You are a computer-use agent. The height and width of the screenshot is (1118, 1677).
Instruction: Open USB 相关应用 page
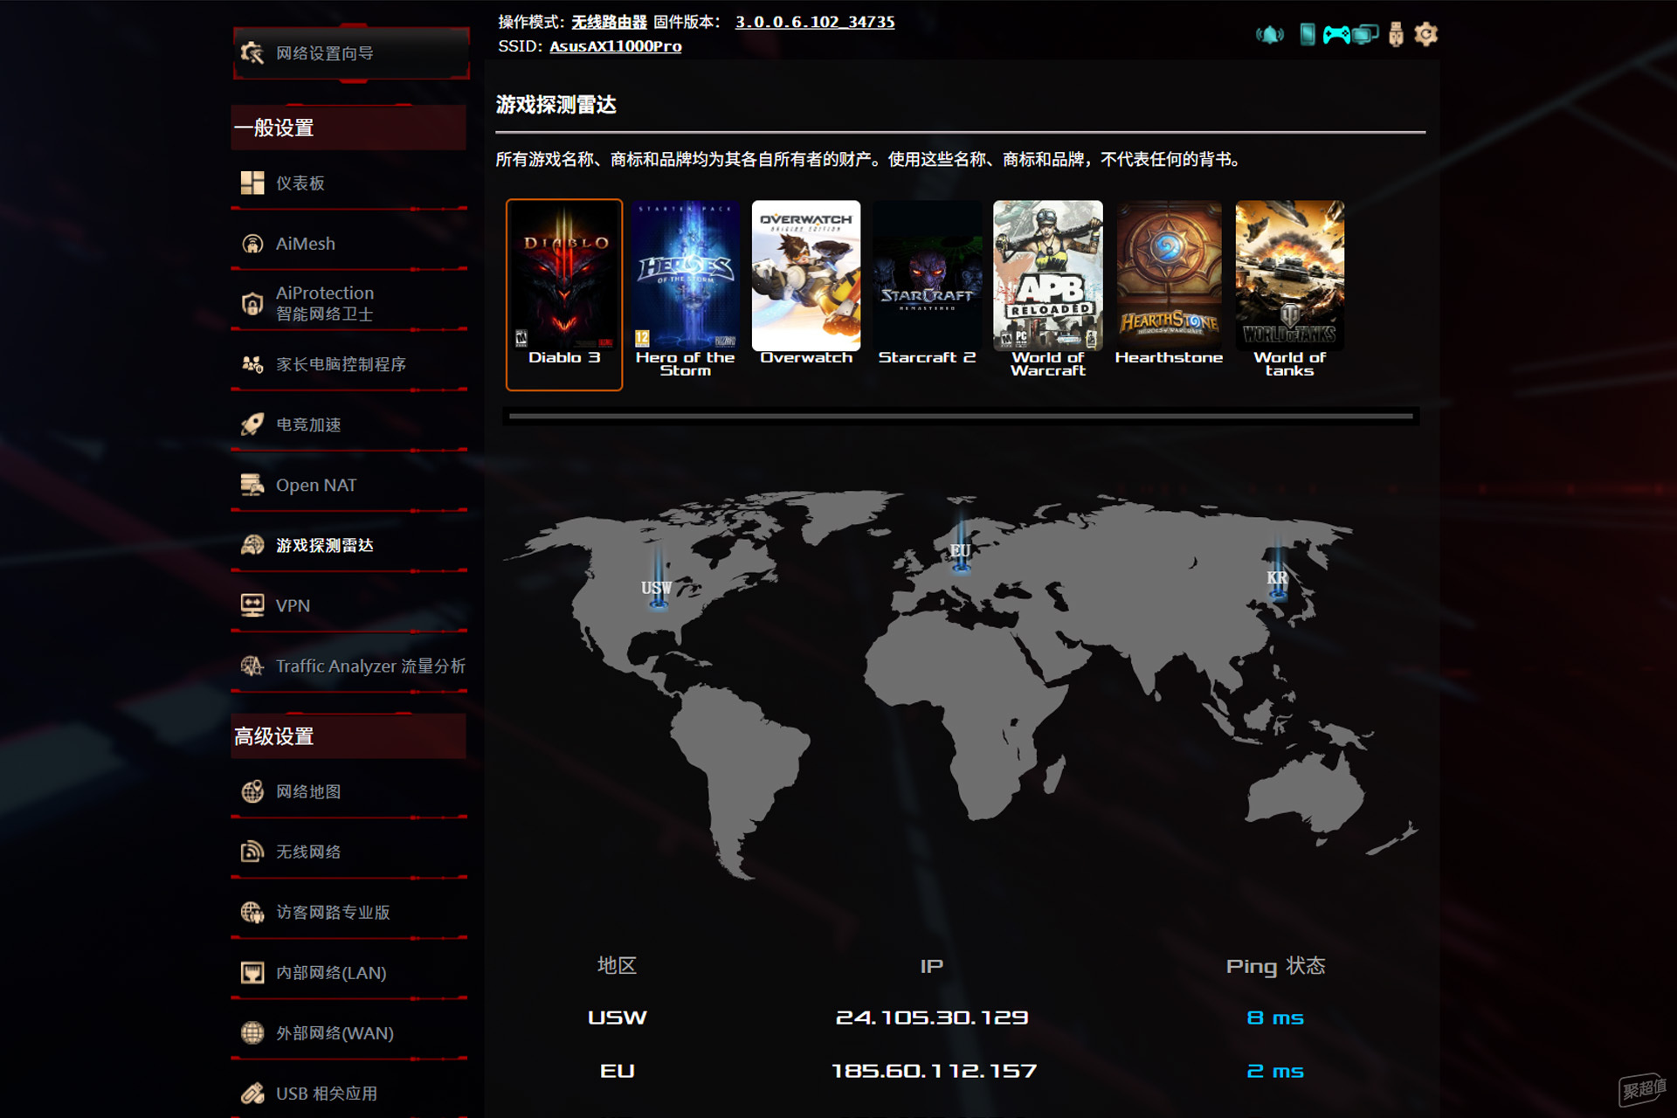(x=349, y=1093)
